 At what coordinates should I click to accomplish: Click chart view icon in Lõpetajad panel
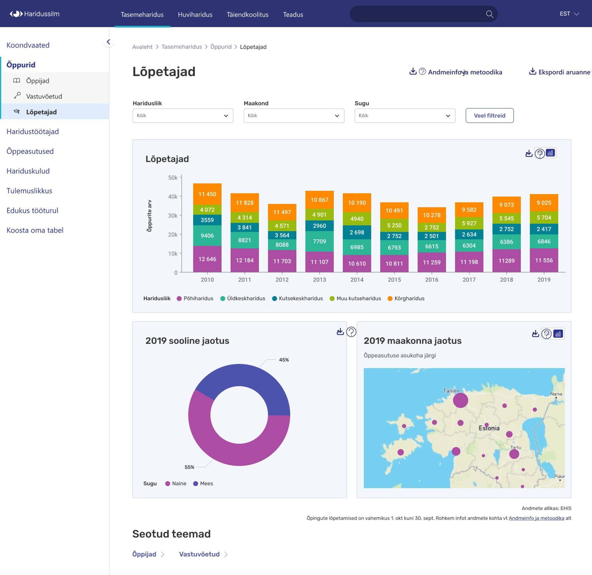pyautogui.click(x=550, y=153)
